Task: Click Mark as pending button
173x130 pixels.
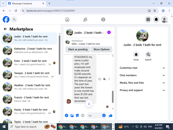Action: click(78, 49)
